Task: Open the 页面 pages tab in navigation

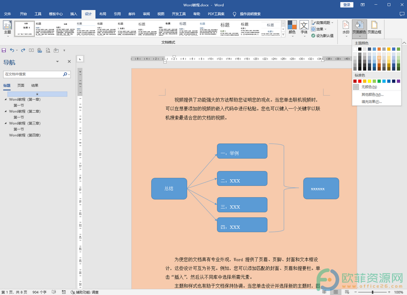Action: coord(21,85)
